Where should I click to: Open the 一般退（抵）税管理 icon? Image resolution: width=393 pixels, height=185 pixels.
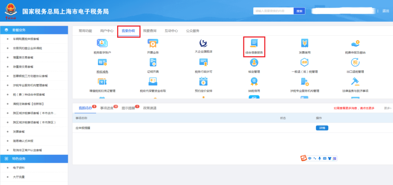pos(305,62)
